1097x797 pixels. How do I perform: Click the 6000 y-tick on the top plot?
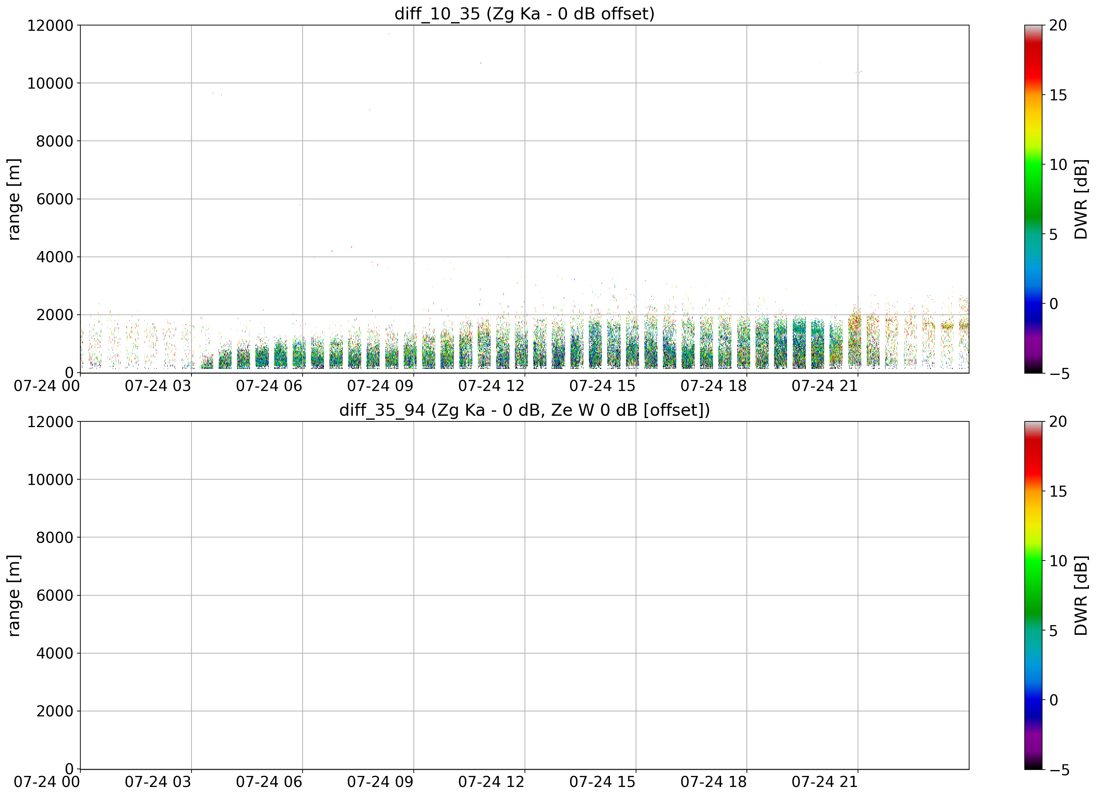pos(55,200)
